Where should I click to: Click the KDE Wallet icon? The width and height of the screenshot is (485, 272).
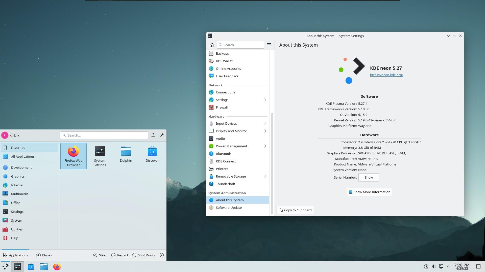(211, 61)
